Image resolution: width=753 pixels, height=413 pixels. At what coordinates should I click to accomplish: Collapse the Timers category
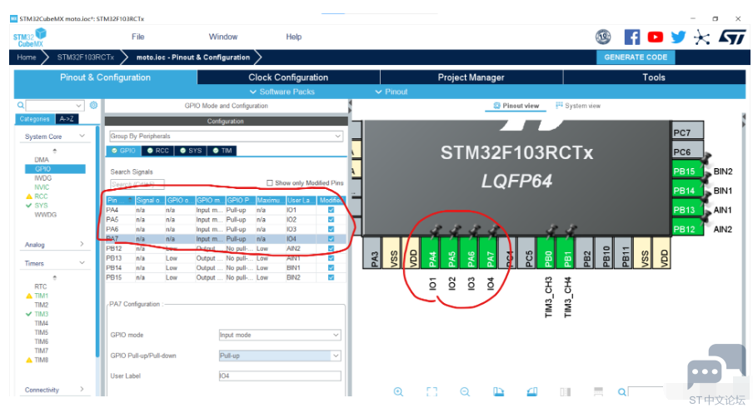[82, 263]
